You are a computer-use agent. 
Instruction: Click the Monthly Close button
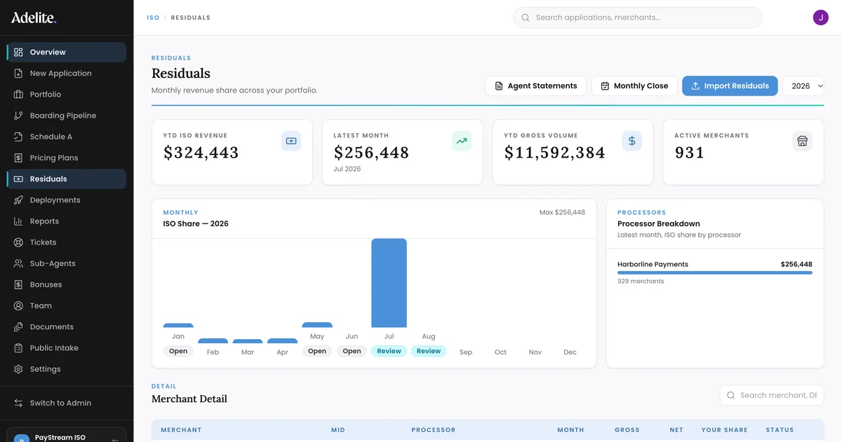pyautogui.click(x=634, y=86)
